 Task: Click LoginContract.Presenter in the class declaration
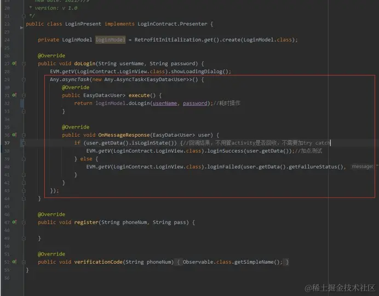[x=173, y=24]
